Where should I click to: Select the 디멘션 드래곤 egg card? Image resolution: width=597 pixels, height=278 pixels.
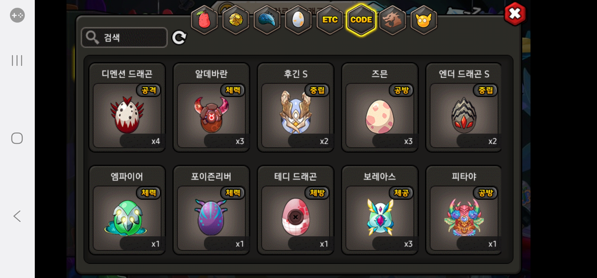[x=127, y=107]
